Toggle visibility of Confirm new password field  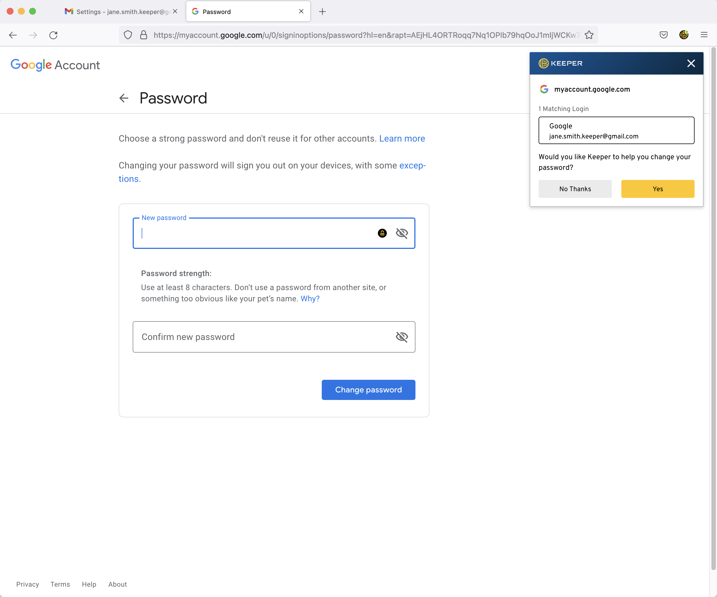point(402,337)
